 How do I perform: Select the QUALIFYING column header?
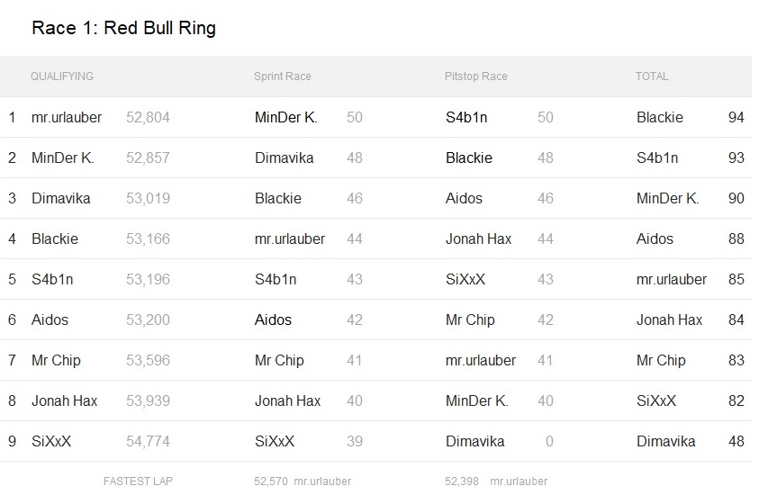coord(62,76)
